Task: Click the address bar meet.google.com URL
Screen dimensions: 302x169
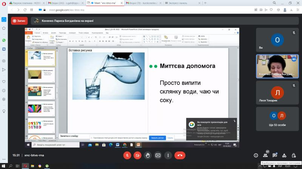Action: 67,10
